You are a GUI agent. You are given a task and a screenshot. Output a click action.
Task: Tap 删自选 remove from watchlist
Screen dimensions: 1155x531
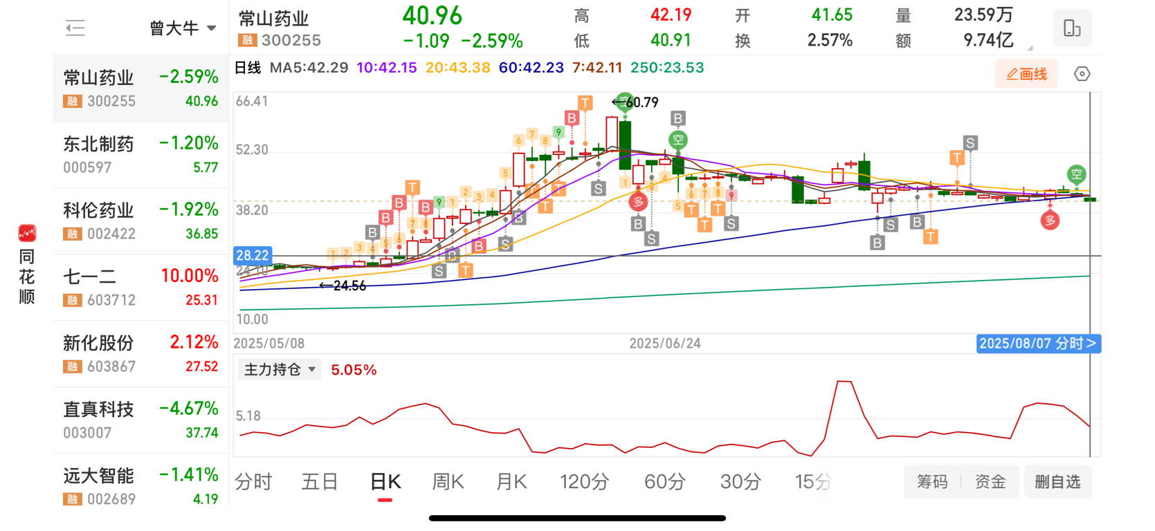pyautogui.click(x=1057, y=482)
